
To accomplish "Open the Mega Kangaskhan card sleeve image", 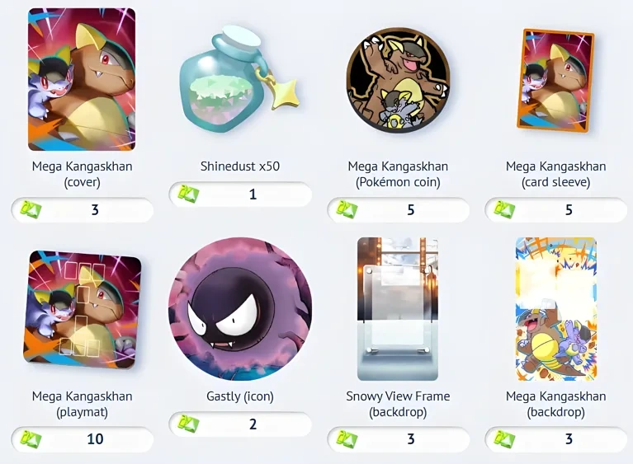I will (556, 81).
